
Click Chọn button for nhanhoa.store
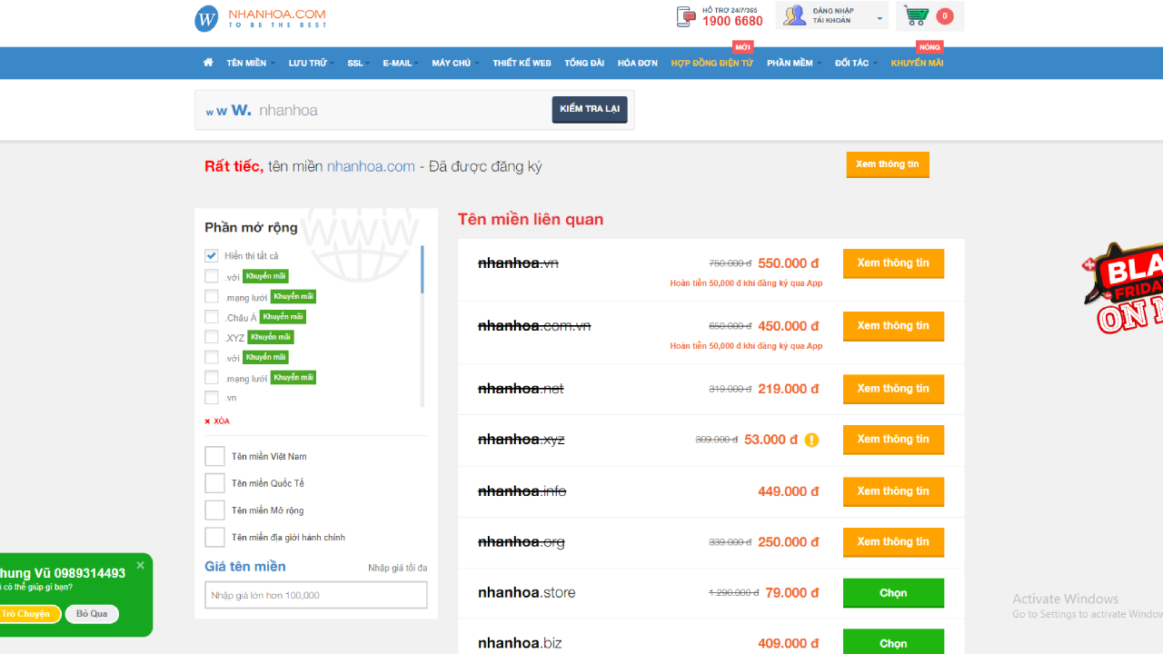[893, 593]
